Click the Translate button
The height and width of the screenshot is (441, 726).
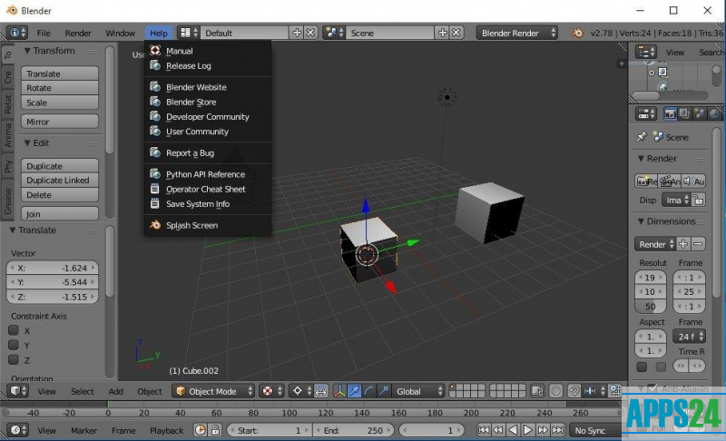click(60, 73)
